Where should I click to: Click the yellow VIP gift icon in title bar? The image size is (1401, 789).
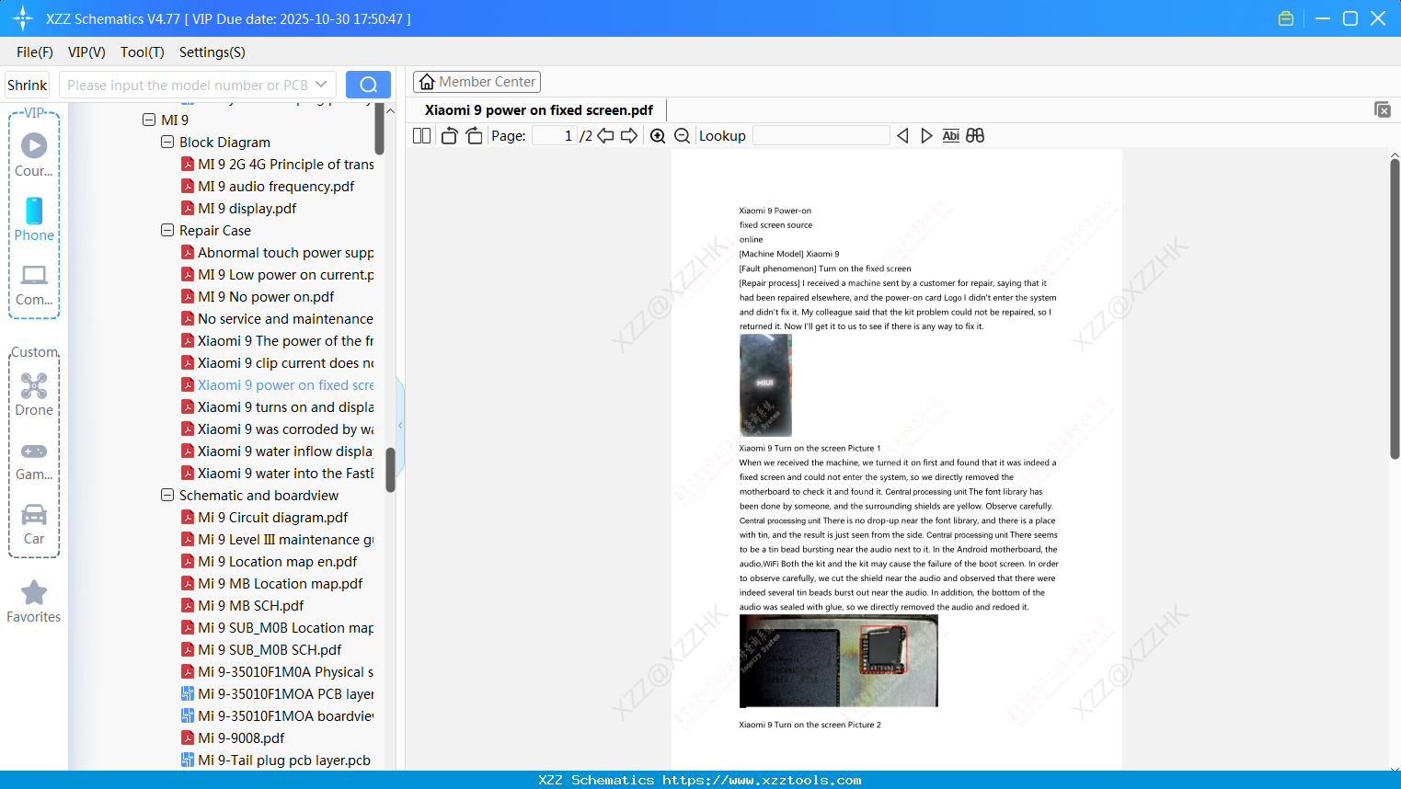pyautogui.click(x=1286, y=18)
